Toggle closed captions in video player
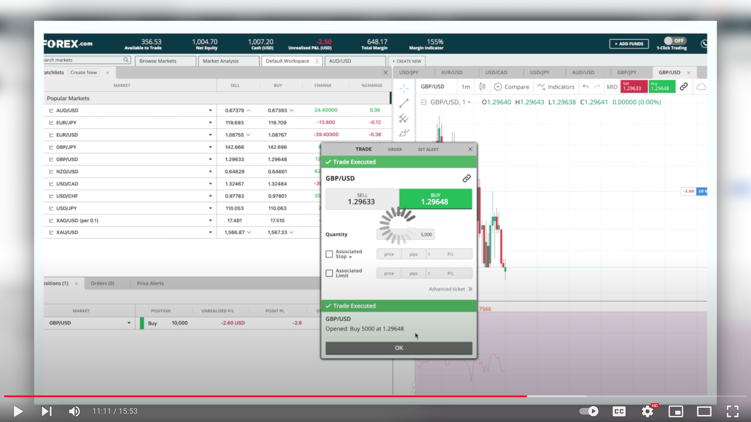The image size is (751, 422). tap(619, 411)
